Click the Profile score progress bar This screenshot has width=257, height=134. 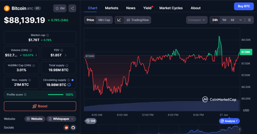55,95
